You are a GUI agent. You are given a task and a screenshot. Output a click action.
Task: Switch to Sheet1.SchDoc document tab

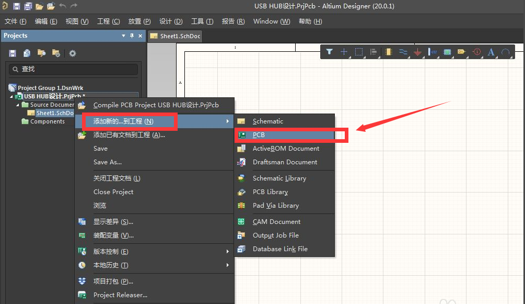(175, 36)
